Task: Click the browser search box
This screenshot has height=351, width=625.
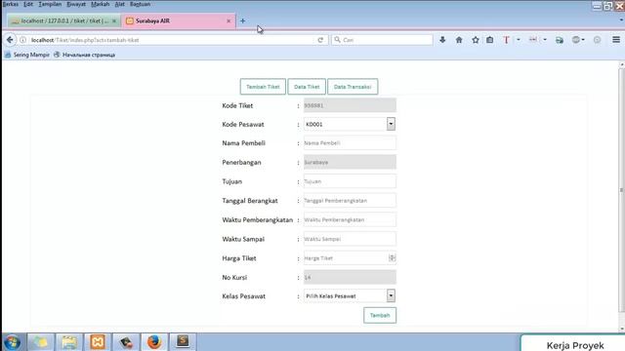Action: pos(382,40)
